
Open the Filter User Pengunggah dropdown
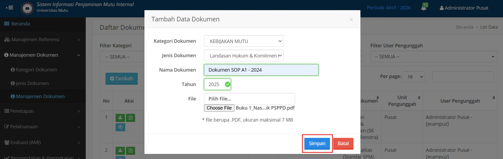[434, 57]
